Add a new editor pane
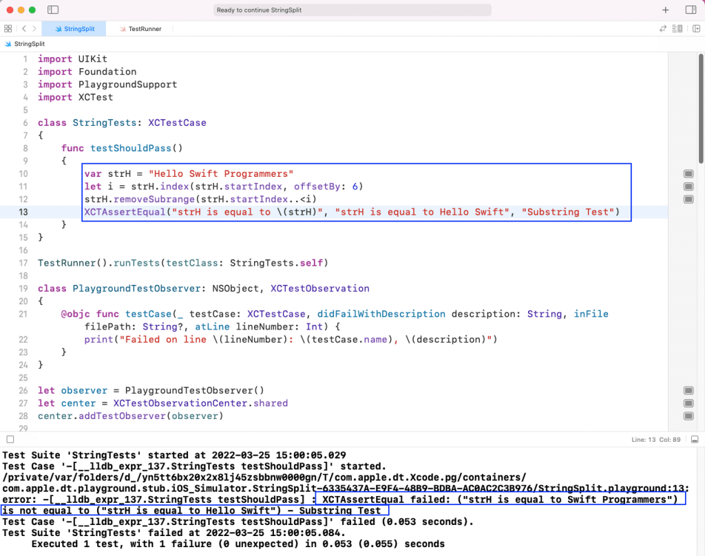The width and height of the screenshot is (705, 556). [x=695, y=29]
